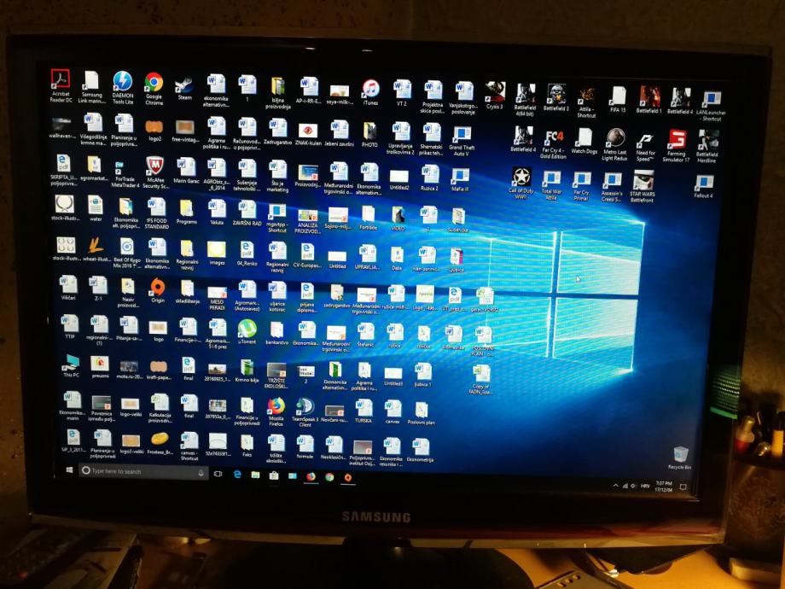Show hidden system tray icons
Viewport: 785px width, 589px height.
[x=615, y=486]
